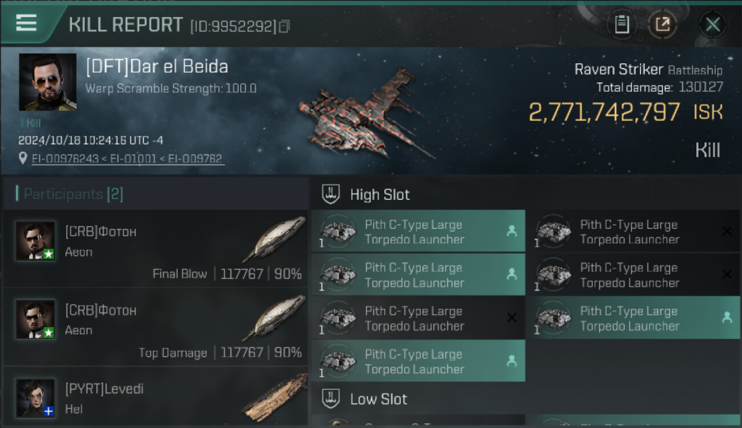Select the High Slot section header
This screenshot has height=428, width=742.
coord(380,195)
